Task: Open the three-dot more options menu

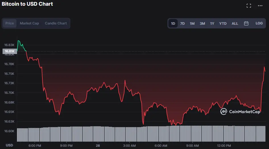Action: pos(260,6)
